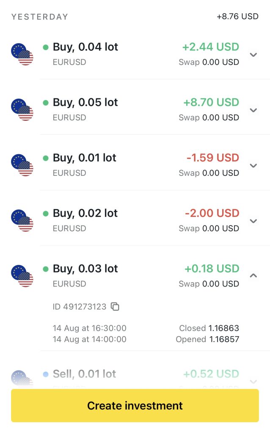Expand the Buy 0.04 lot trade details
The width and height of the screenshot is (270, 434).
click(253, 55)
